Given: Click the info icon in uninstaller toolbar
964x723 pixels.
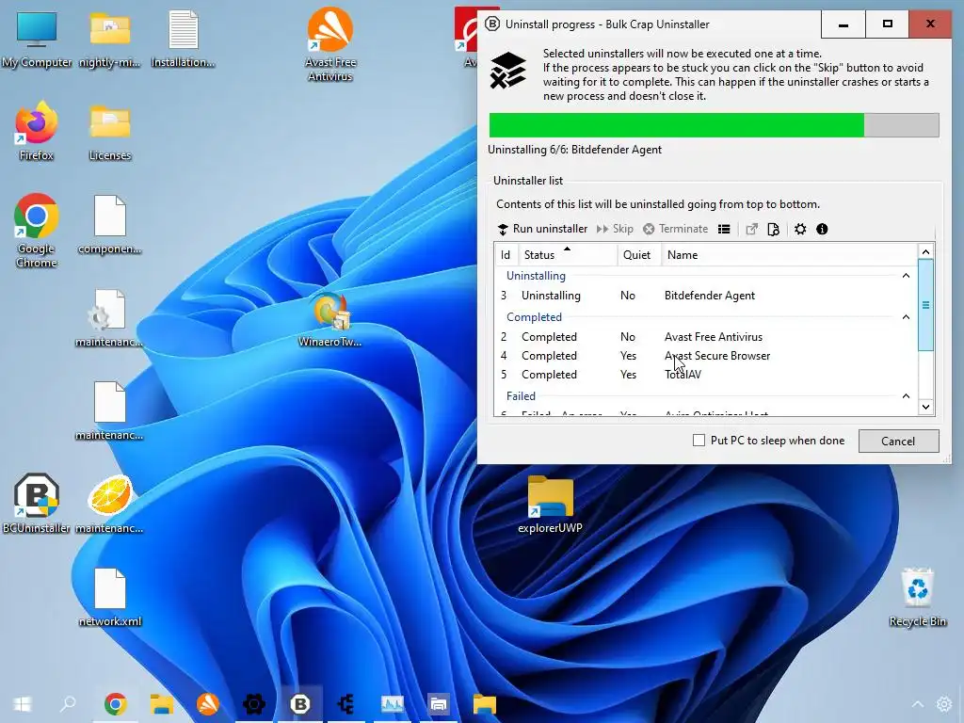Looking at the screenshot, I should coord(822,230).
